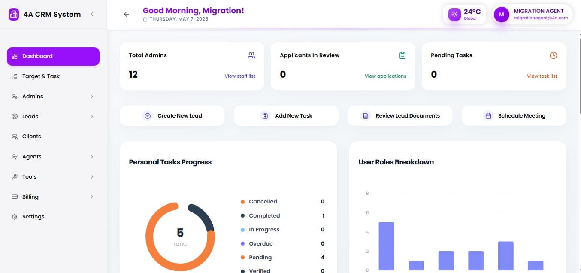The width and height of the screenshot is (581, 273).
Task: Click the 4A CRM System logo icon
Action: tap(14, 15)
